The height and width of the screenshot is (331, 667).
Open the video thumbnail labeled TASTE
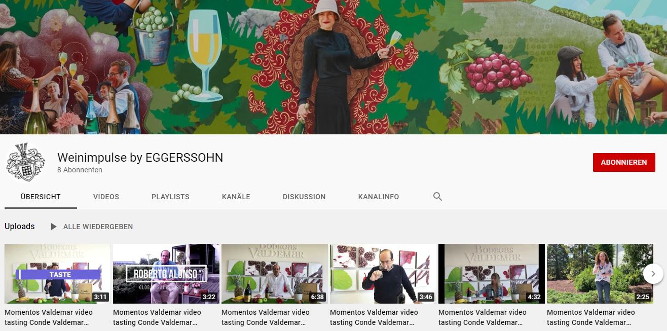tap(57, 273)
